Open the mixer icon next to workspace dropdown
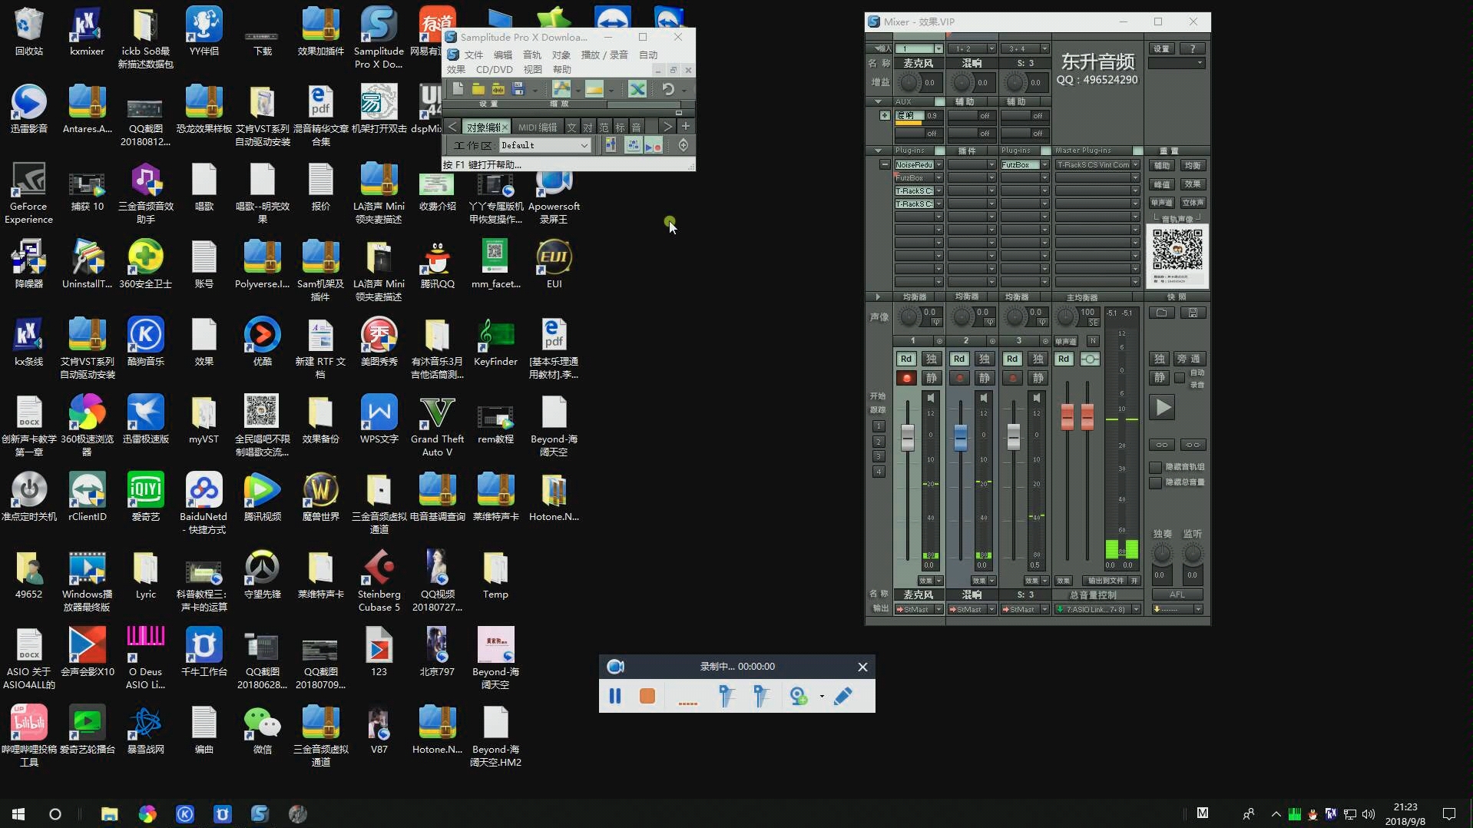Viewport: 1473px width, 828px height. click(611, 145)
